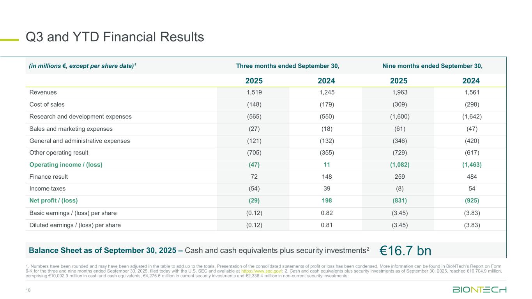The height and width of the screenshot is (299, 532).
Task: Click the Sales and marketing expenses label
Action: (x=71, y=129)
